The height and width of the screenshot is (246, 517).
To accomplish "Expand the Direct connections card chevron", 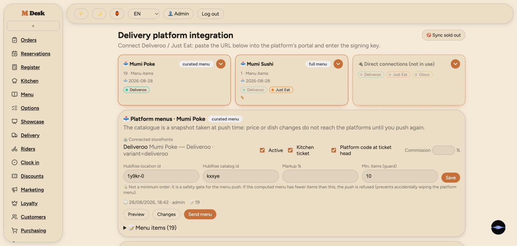I will click(455, 64).
